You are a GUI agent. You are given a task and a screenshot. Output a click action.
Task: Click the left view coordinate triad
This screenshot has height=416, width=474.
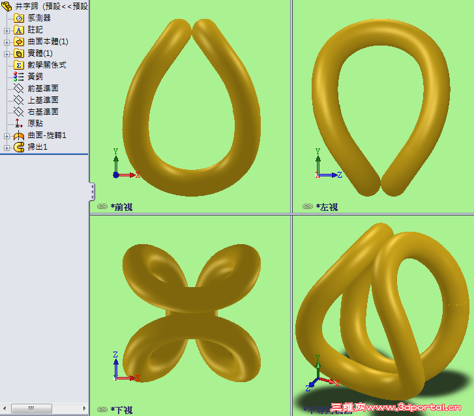[x=329, y=163]
